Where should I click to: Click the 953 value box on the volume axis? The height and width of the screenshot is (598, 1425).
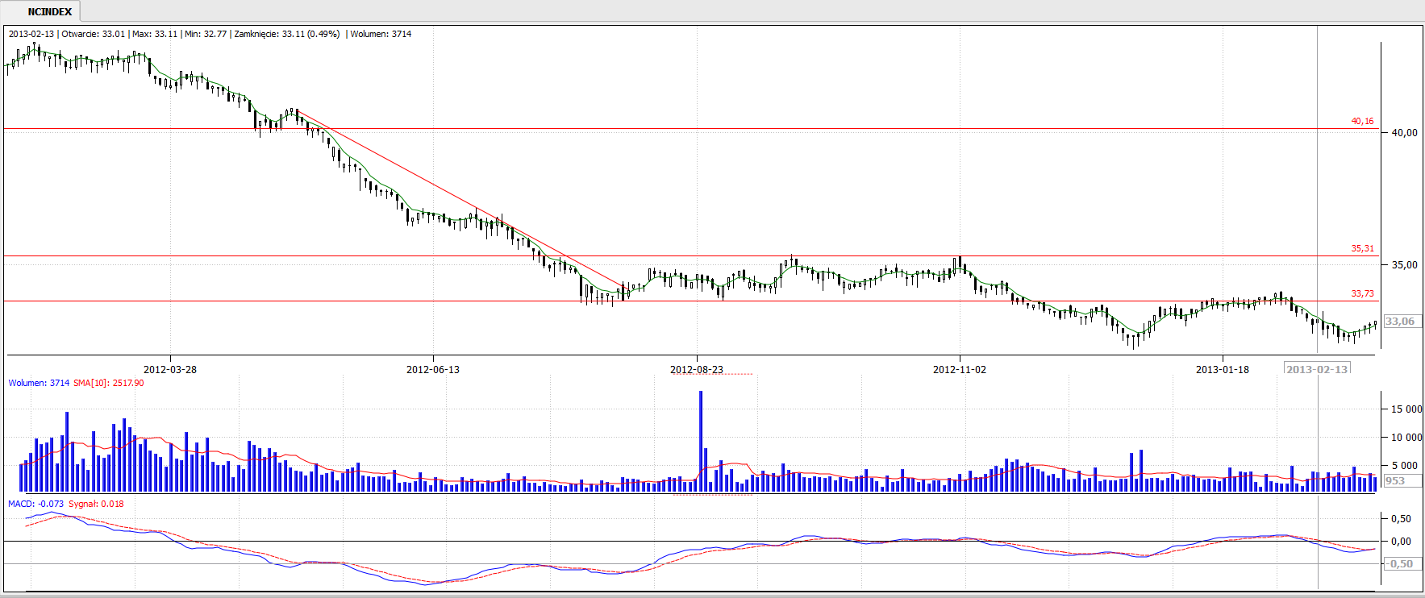coord(1396,481)
